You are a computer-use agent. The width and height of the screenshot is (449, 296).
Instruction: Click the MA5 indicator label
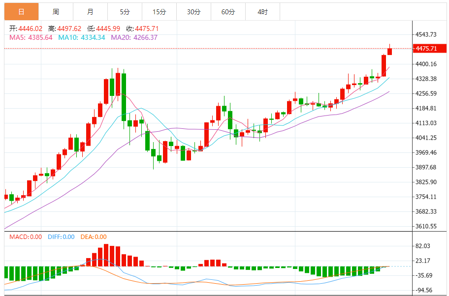(31, 37)
